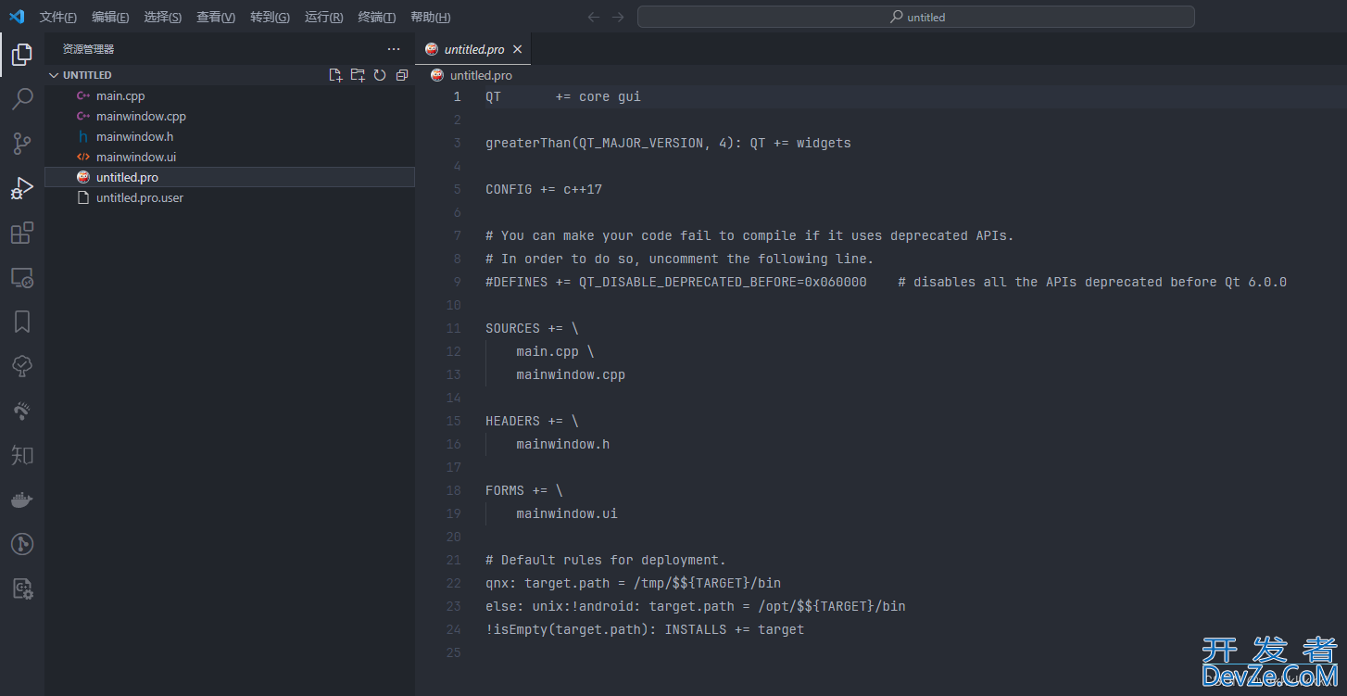Viewport: 1347px width, 696px height.
Task: Click the untitled command center search box
Action: [x=916, y=17]
